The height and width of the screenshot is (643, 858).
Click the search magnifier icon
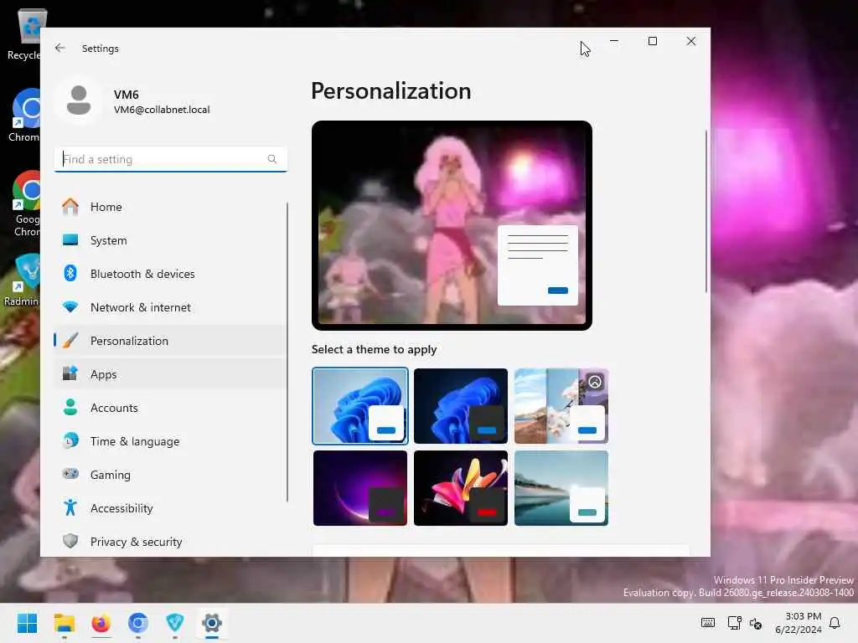272,159
